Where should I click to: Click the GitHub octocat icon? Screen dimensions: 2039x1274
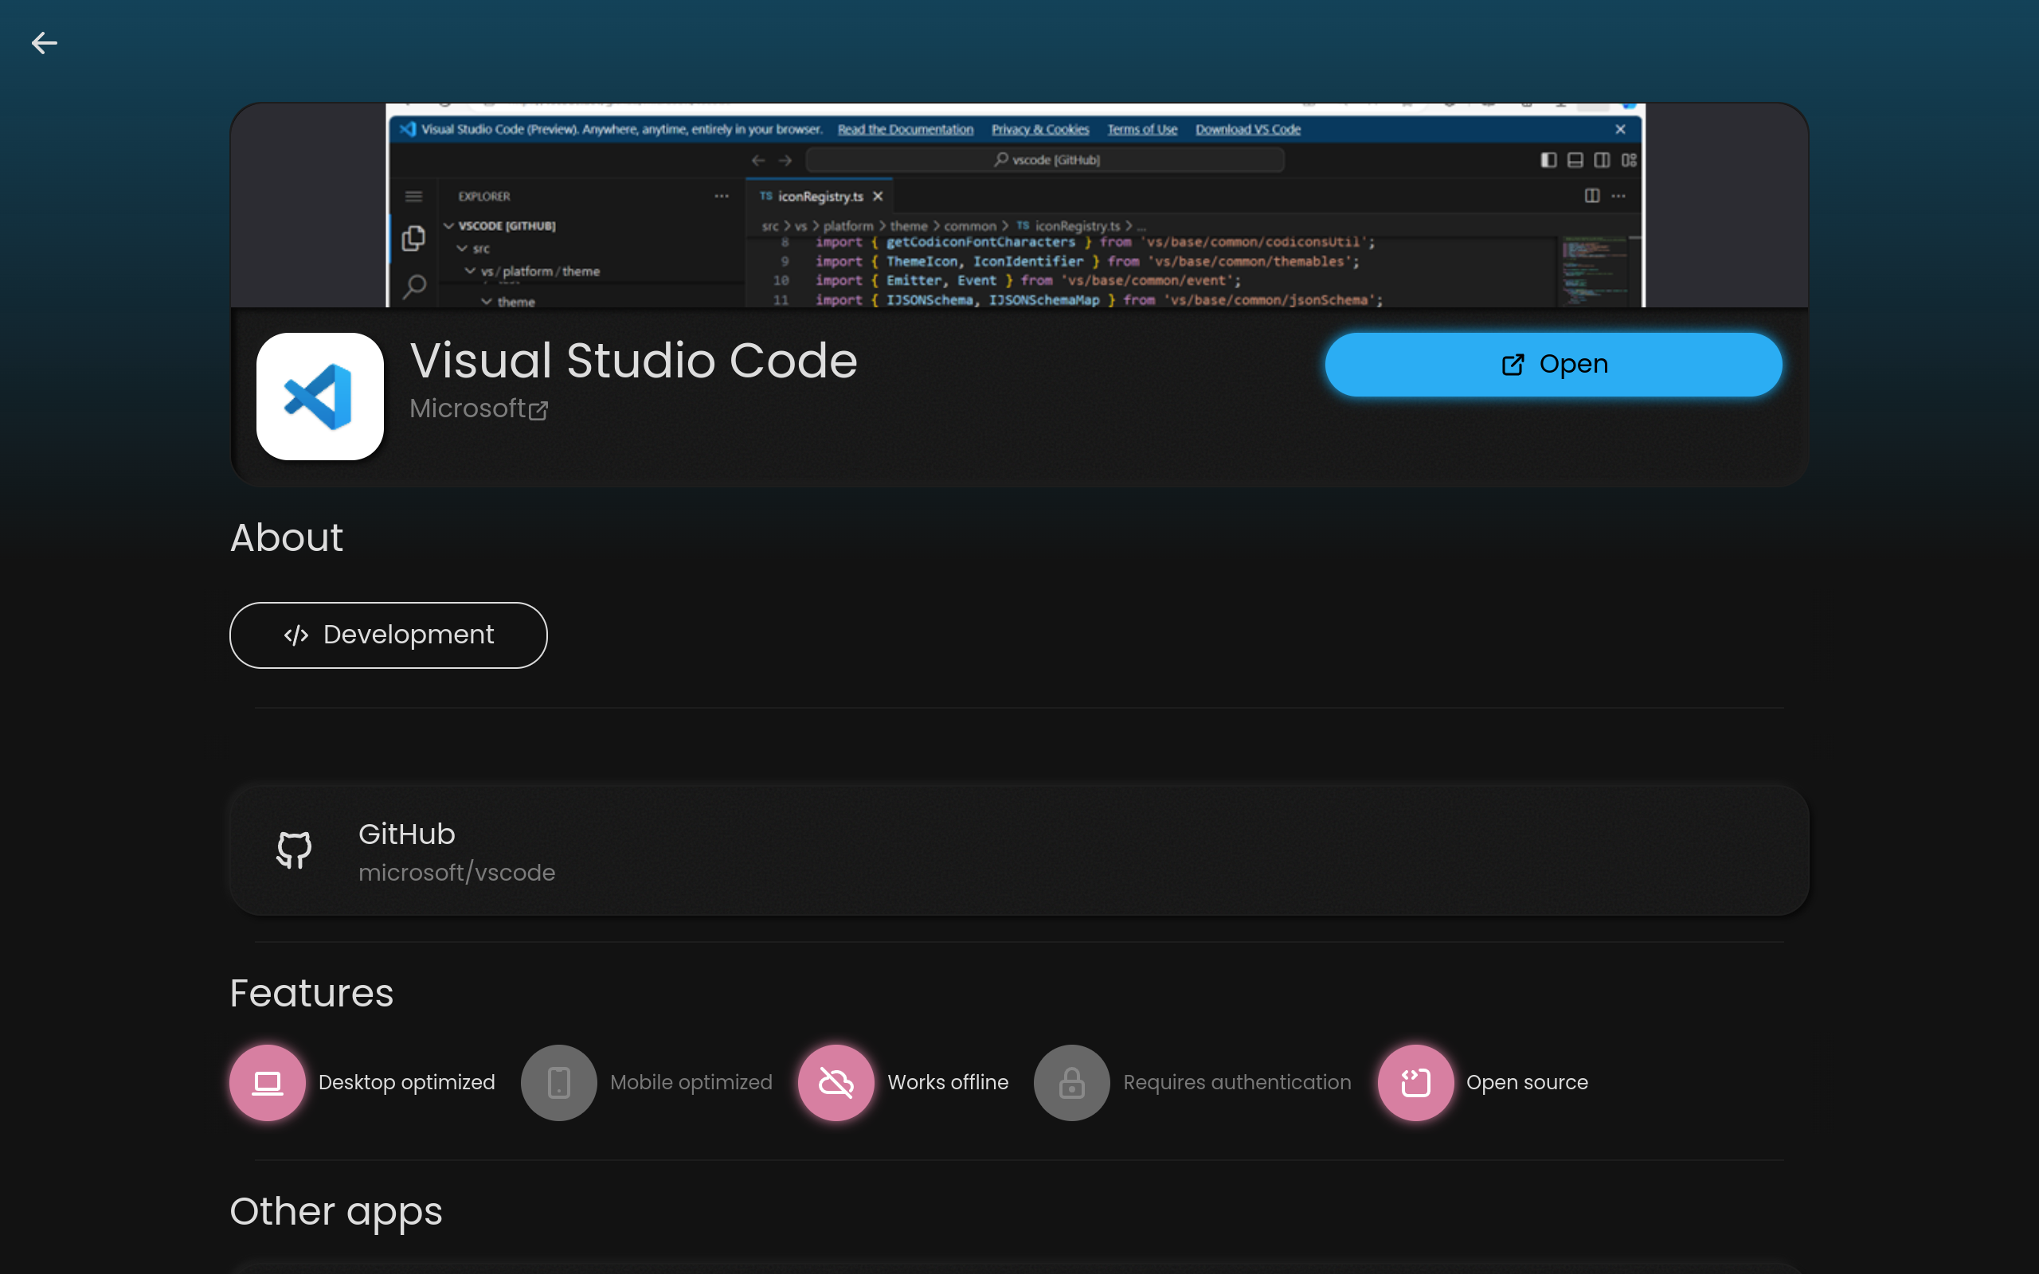tap(294, 850)
